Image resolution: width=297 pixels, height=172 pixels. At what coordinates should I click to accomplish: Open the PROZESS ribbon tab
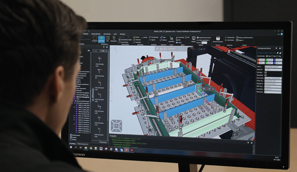[86, 34]
